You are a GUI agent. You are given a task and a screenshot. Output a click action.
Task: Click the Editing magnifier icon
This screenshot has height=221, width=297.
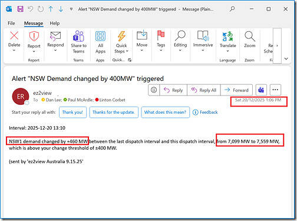point(180,35)
